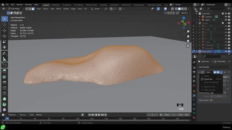The image size is (232, 130).
Task: Open the Tool properties tab
Action: click(x=194, y=62)
